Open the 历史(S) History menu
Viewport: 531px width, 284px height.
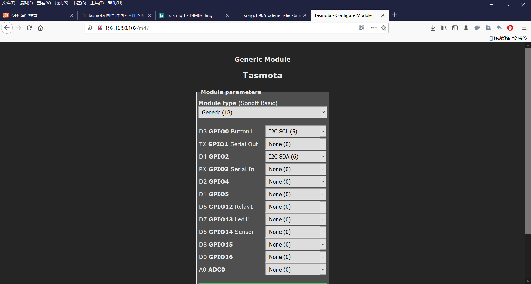tap(61, 3)
